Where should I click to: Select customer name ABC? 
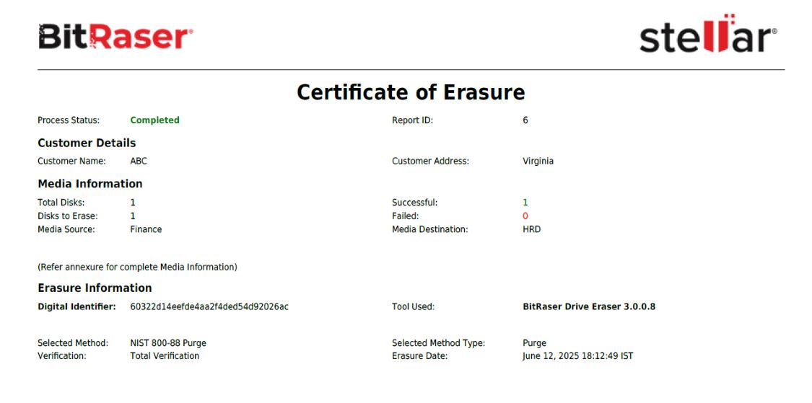tap(139, 161)
